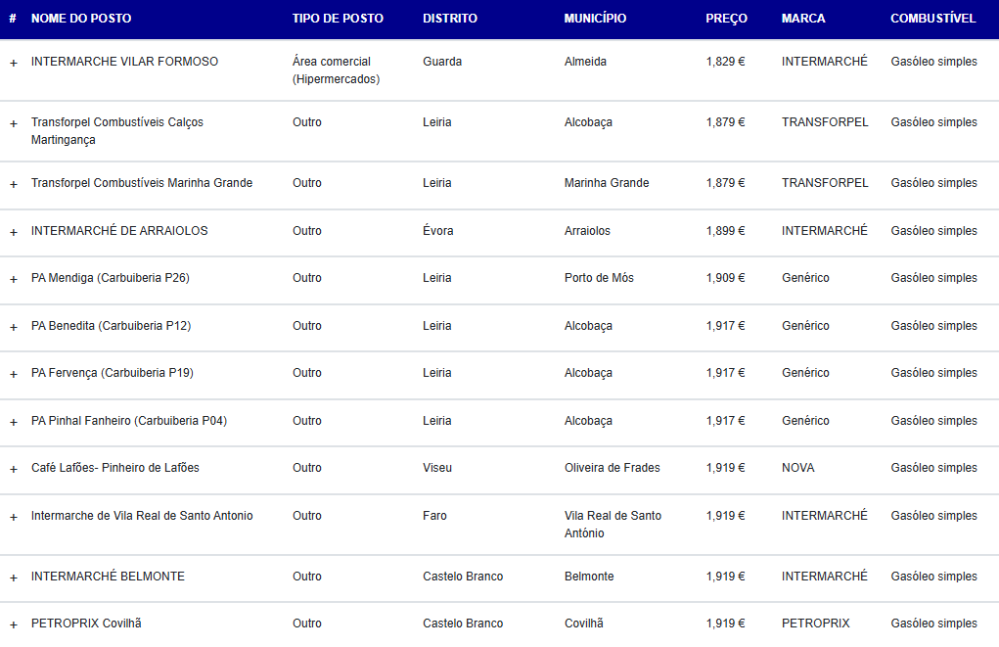Screen dimensions: 999x647
Task: Expand the PA Fervença (Carbuiberia P19) row
Action: tap(14, 374)
